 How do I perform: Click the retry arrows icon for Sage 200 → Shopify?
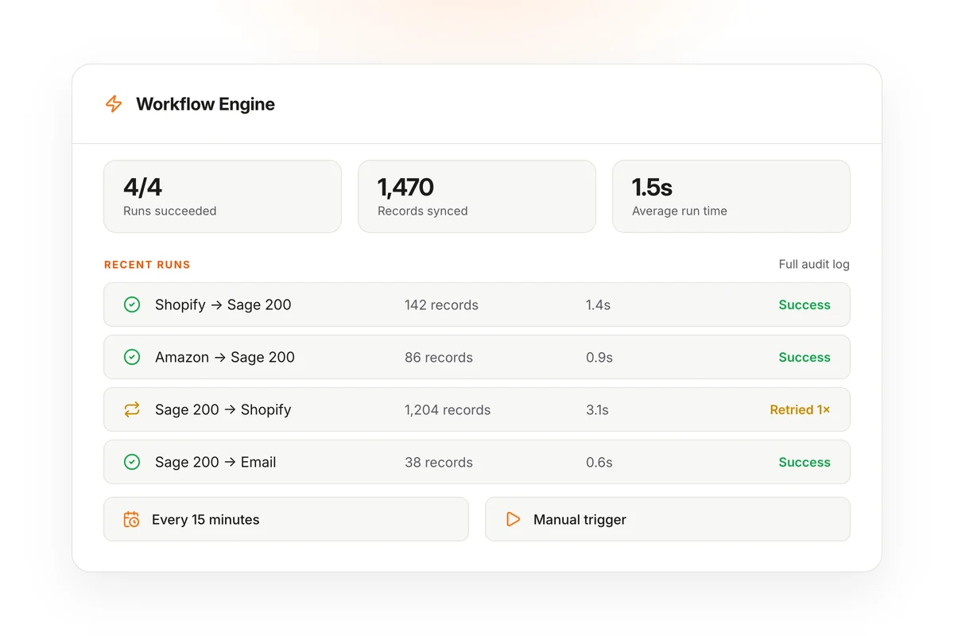tap(132, 409)
